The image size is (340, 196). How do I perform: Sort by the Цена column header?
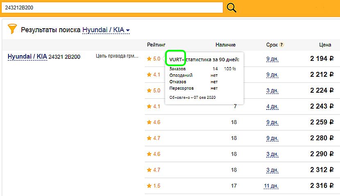point(325,45)
